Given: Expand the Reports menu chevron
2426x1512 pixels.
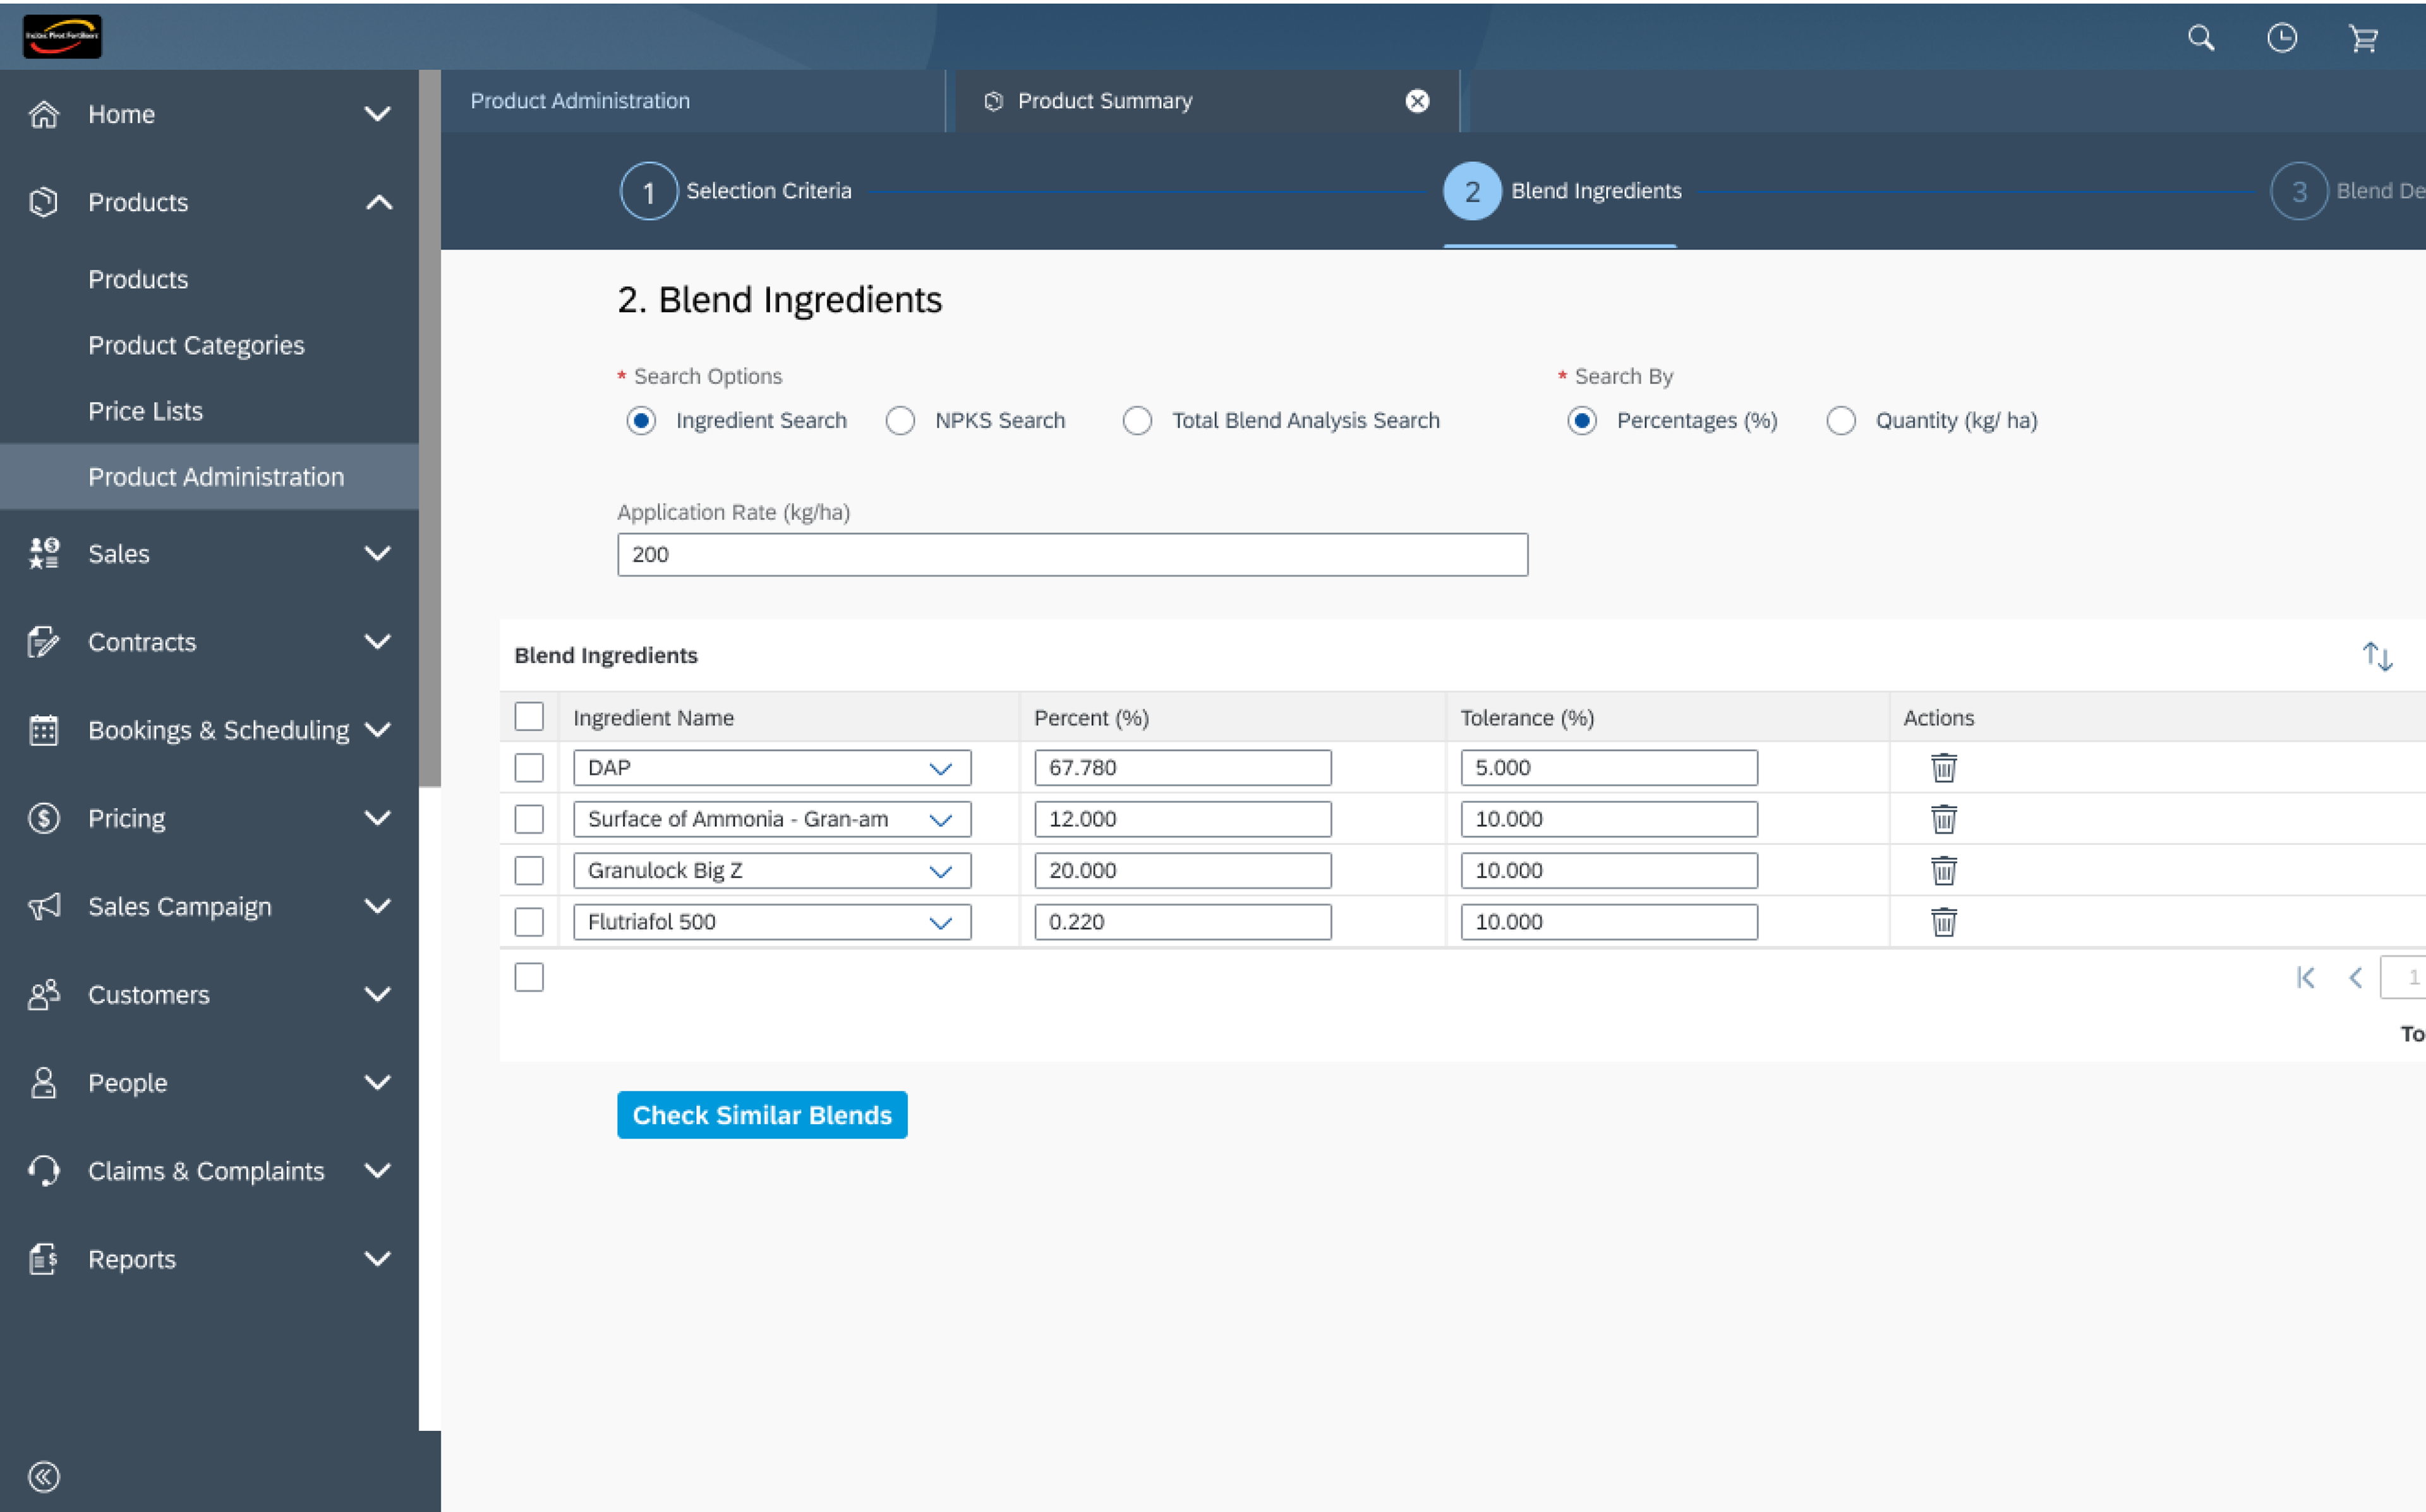Looking at the screenshot, I should 377,1259.
